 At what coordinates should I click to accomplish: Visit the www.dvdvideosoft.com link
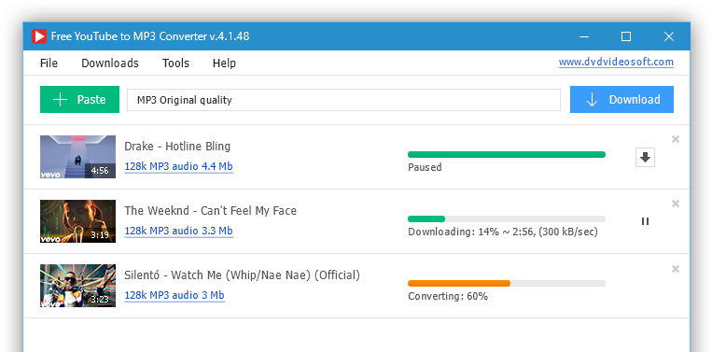point(616,63)
